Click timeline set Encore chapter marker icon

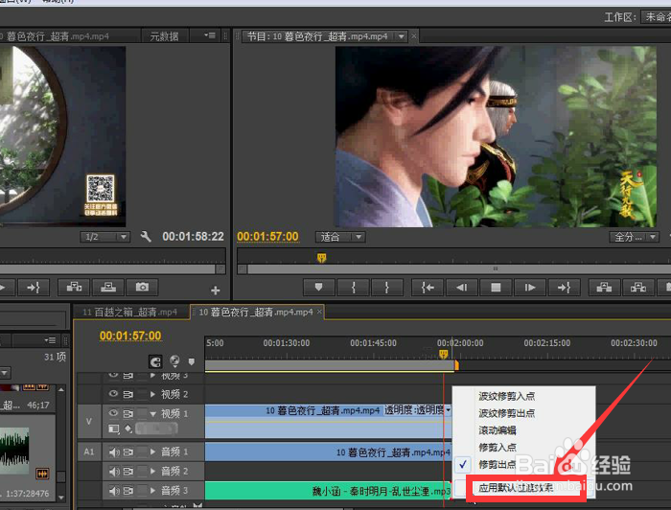click(x=174, y=361)
